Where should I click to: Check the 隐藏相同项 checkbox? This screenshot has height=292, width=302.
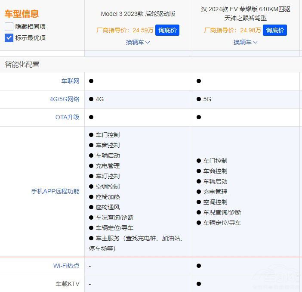click(x=9, y=27)
